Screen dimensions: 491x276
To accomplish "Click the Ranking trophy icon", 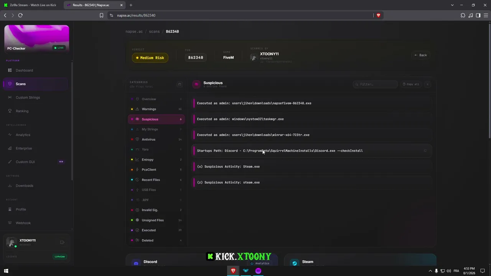I will [x=10, y=111].
